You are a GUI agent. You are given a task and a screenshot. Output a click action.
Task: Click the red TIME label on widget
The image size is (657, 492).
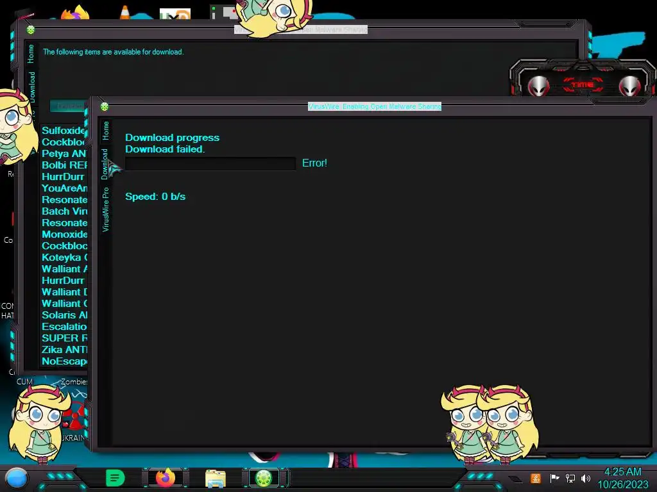pyautogui.click(x=583, y=85)
